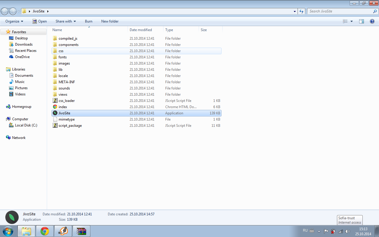Viewport: 379px width, 237px height.
Task: Select the locale folder name
Action: click(x=63, y=76)
